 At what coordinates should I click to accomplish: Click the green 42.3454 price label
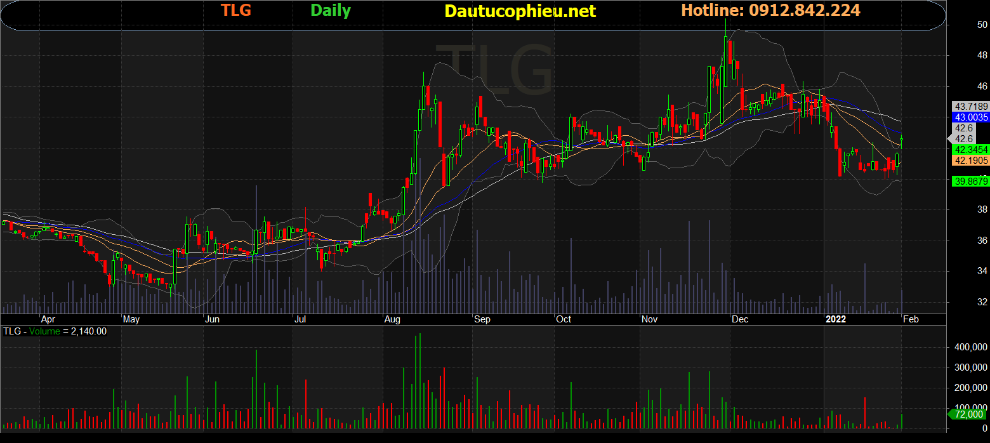coord(970,149)
